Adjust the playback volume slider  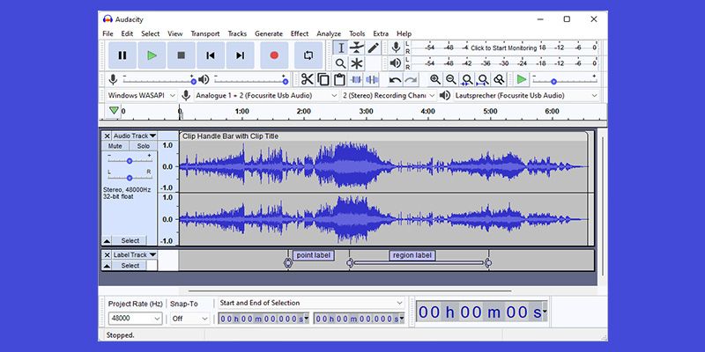click(x=250, y=79)
